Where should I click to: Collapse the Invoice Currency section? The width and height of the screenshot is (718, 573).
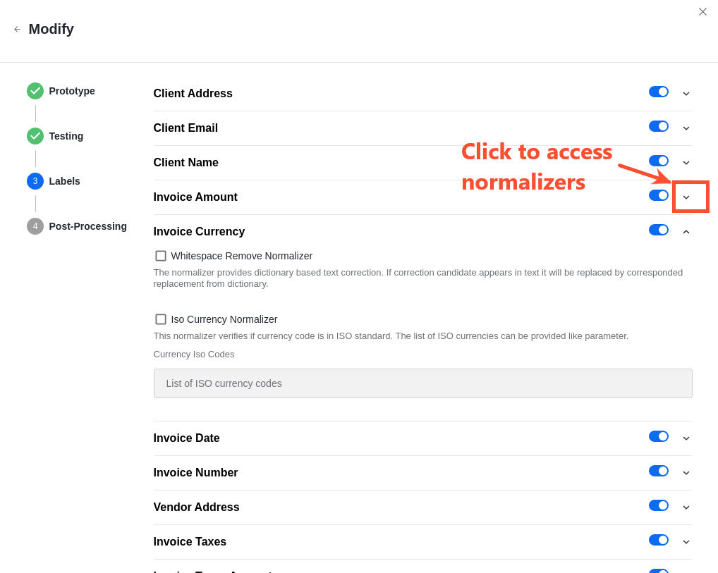coord(686,232)
